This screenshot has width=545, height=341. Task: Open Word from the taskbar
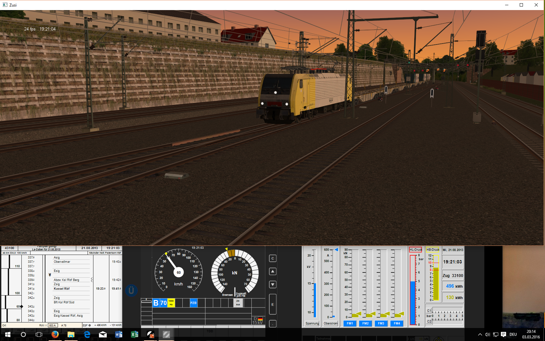pyautogui.click(x=118, y=335)
